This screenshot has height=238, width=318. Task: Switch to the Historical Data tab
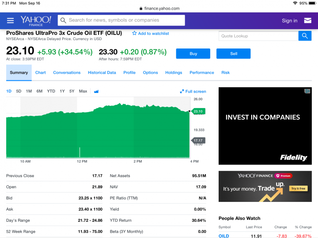(x=102, y=73)
